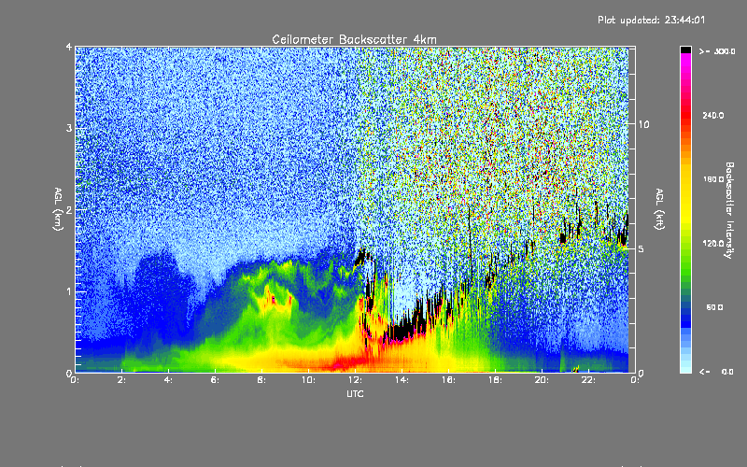Click the 2 tick on the km axis
747x467 pixels.
(69, 209)
